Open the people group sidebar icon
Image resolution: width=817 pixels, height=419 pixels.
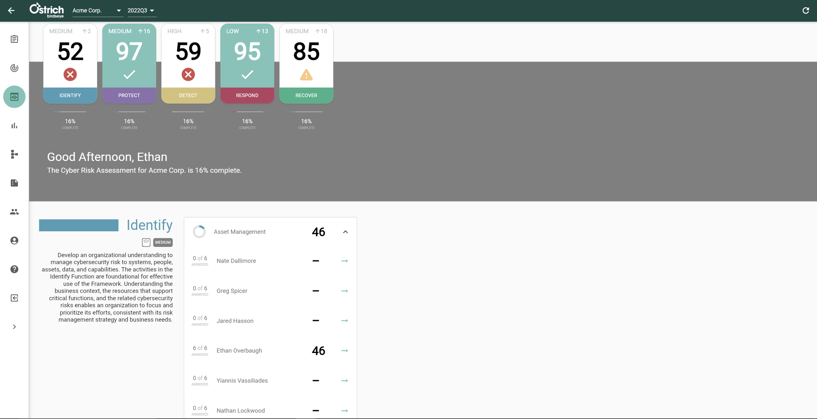click(14, 212)
